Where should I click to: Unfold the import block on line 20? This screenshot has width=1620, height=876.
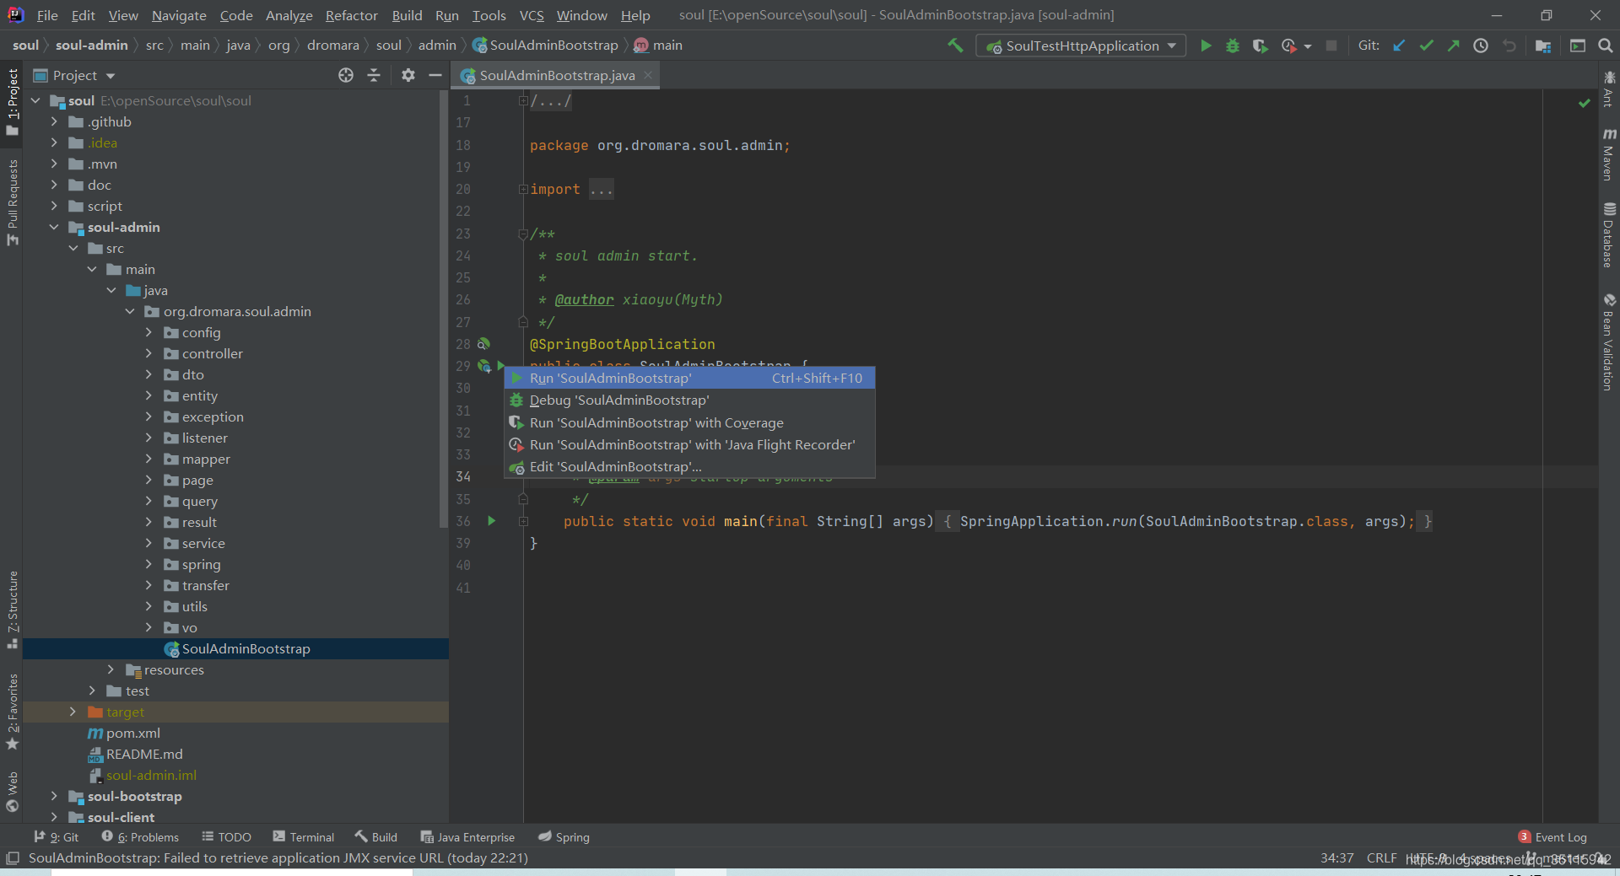[x=523, y=190]
